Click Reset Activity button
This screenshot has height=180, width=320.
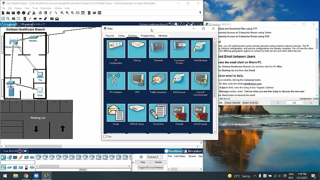click(x=250, y=103)
